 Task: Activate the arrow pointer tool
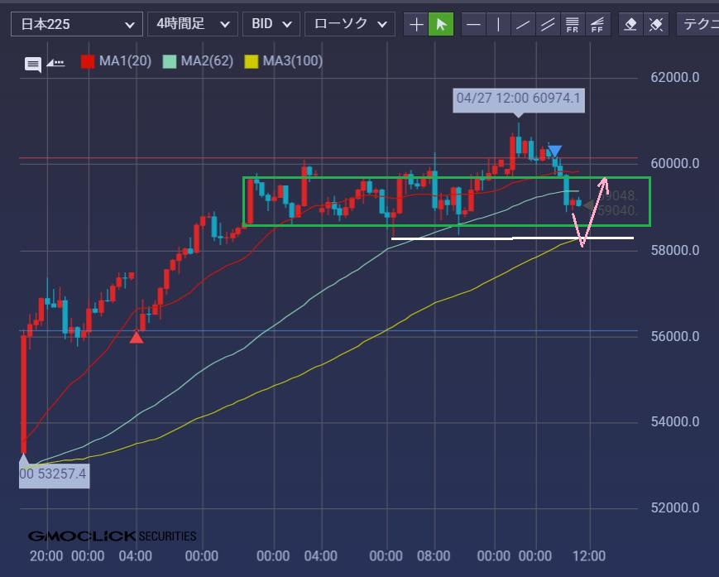click(441, 24)
